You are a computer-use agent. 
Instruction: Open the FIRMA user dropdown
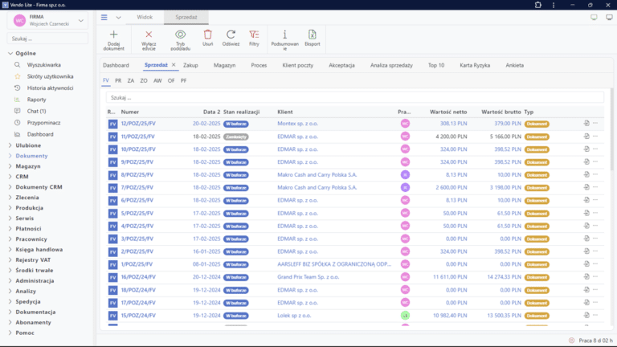[x=81, y=20]
